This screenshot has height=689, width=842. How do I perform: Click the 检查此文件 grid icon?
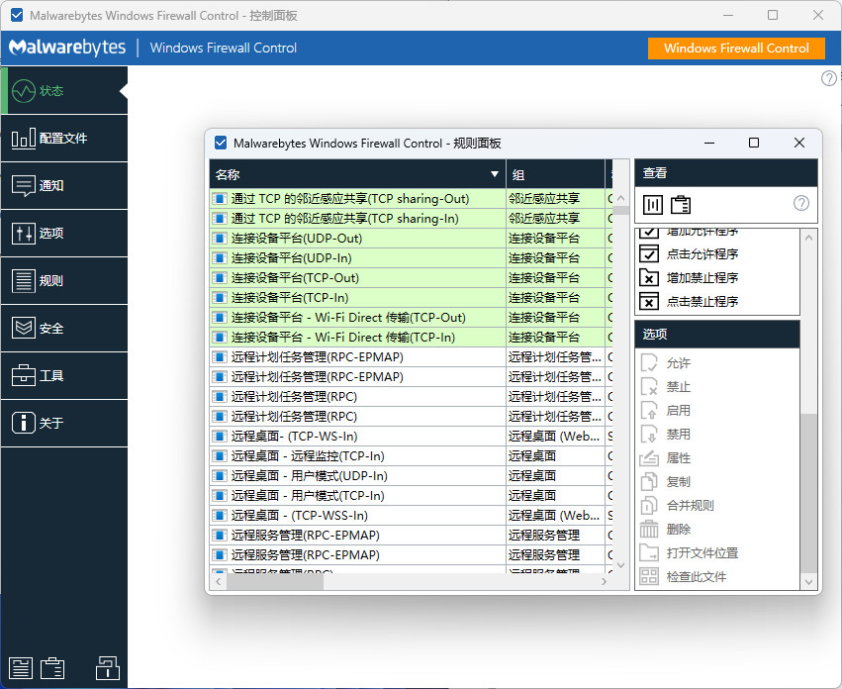(x=649, y=576)
